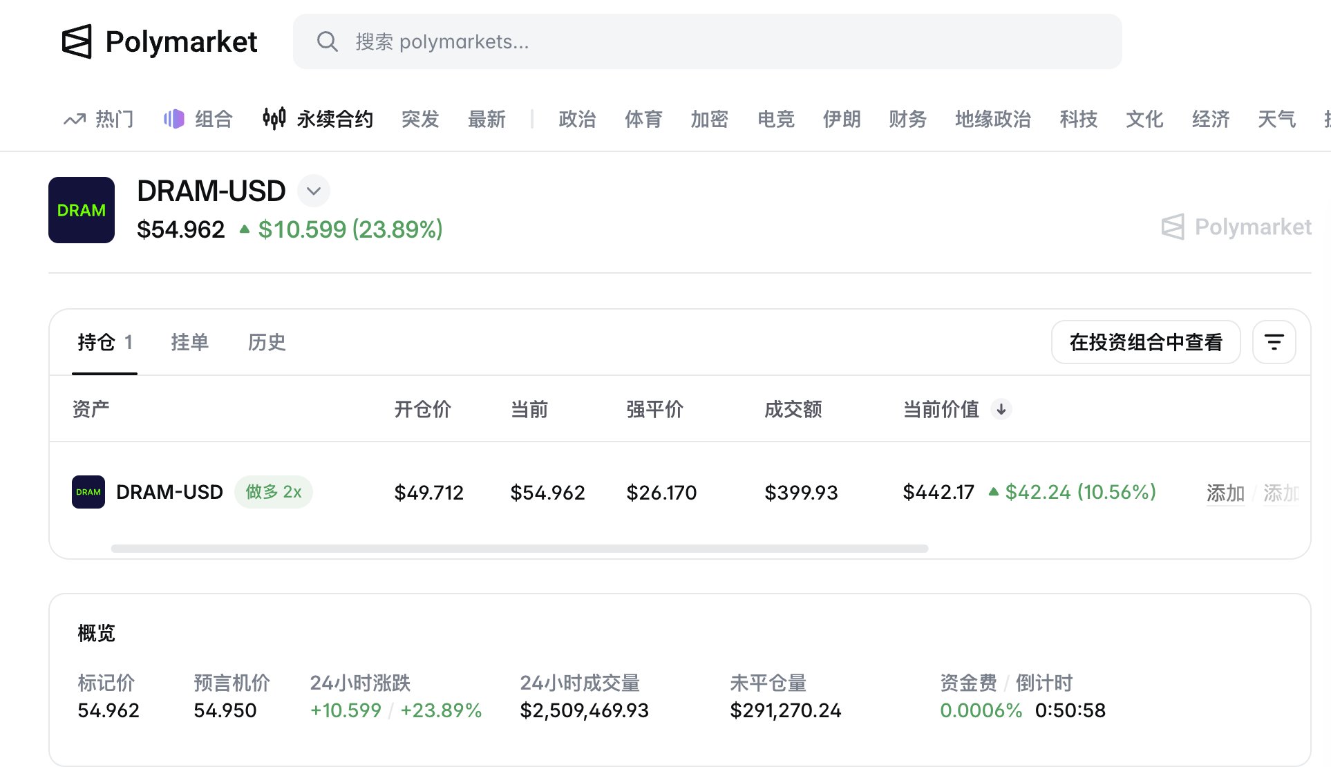Focus the 搜索 polymarkets search field
This screenshot has width=1331, height=767.
(708, 41)
